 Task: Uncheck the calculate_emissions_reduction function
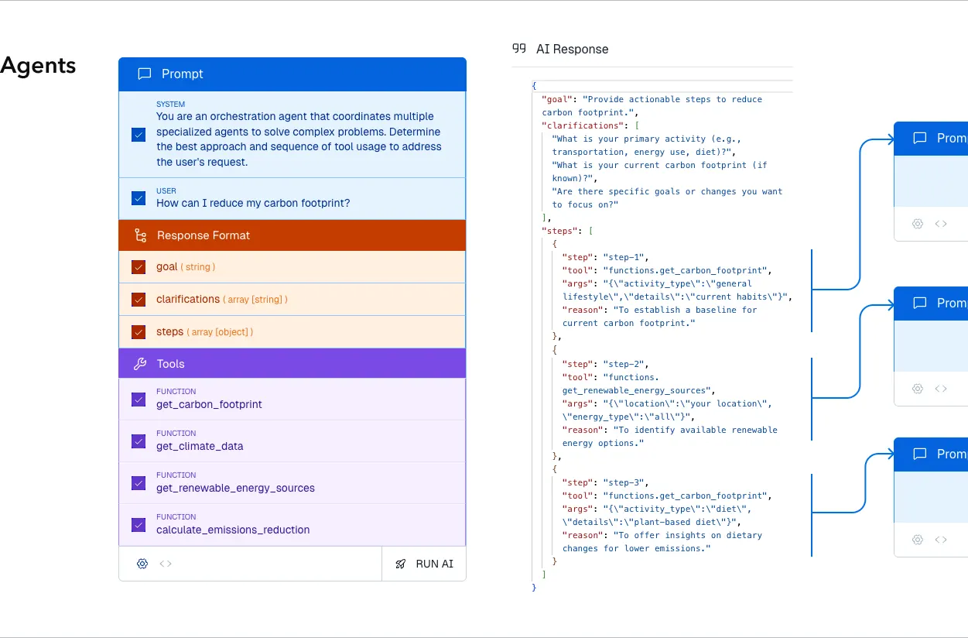click(x=139, y=525)
